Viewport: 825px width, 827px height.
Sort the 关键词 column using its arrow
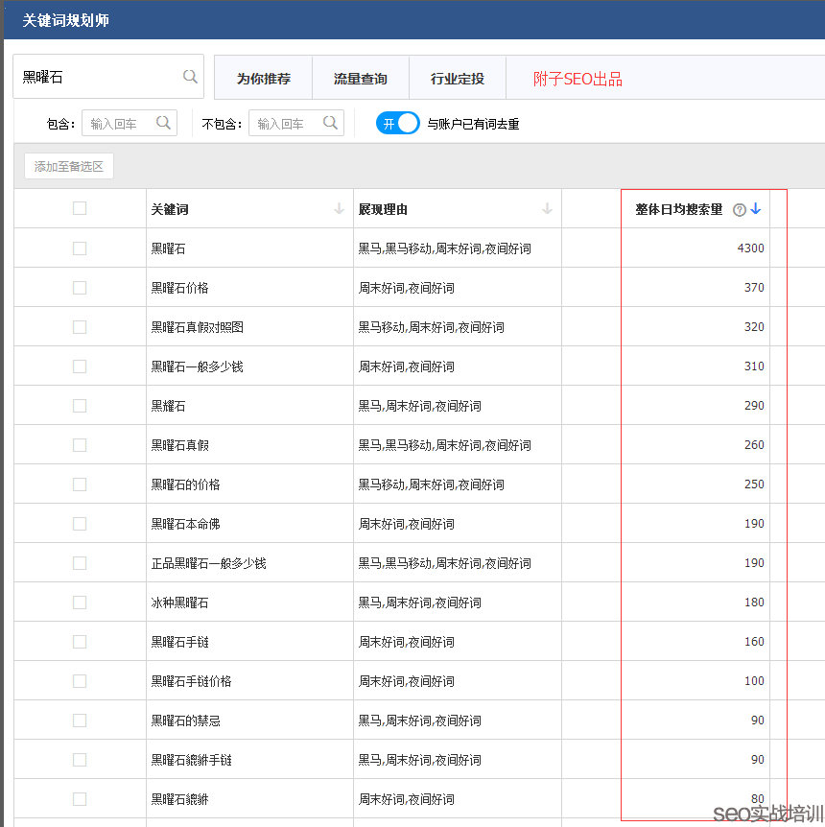coord(339,209)
